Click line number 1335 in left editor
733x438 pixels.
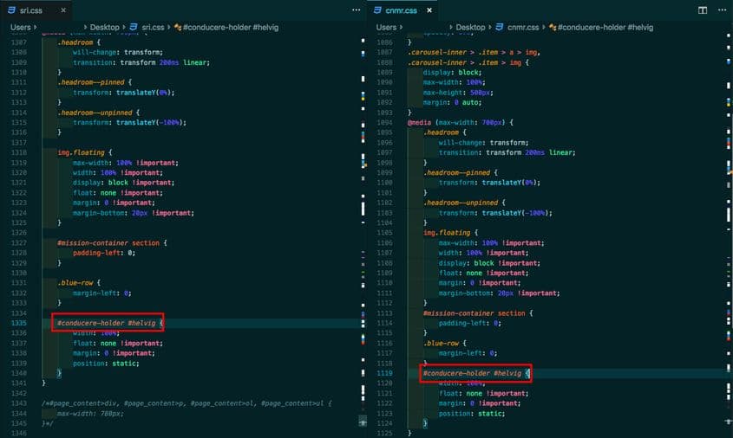(19, 323)
